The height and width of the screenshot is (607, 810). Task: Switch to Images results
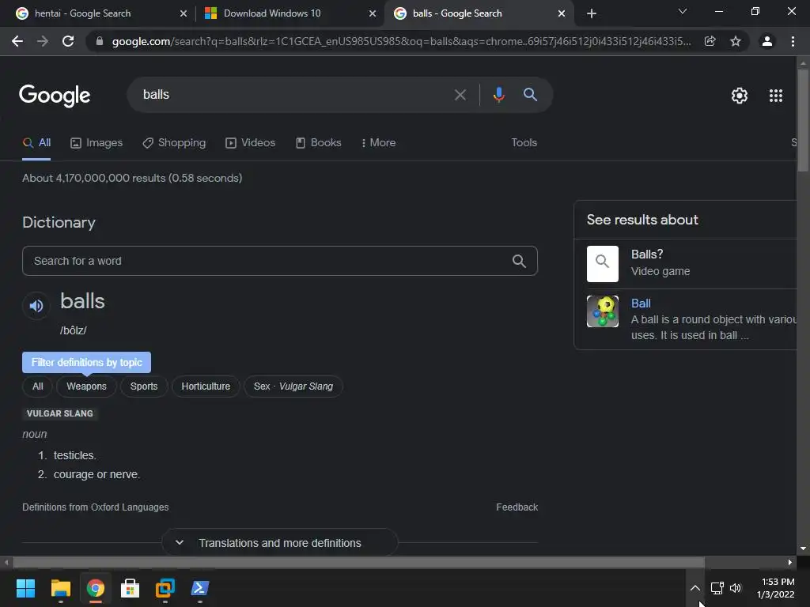97,143
